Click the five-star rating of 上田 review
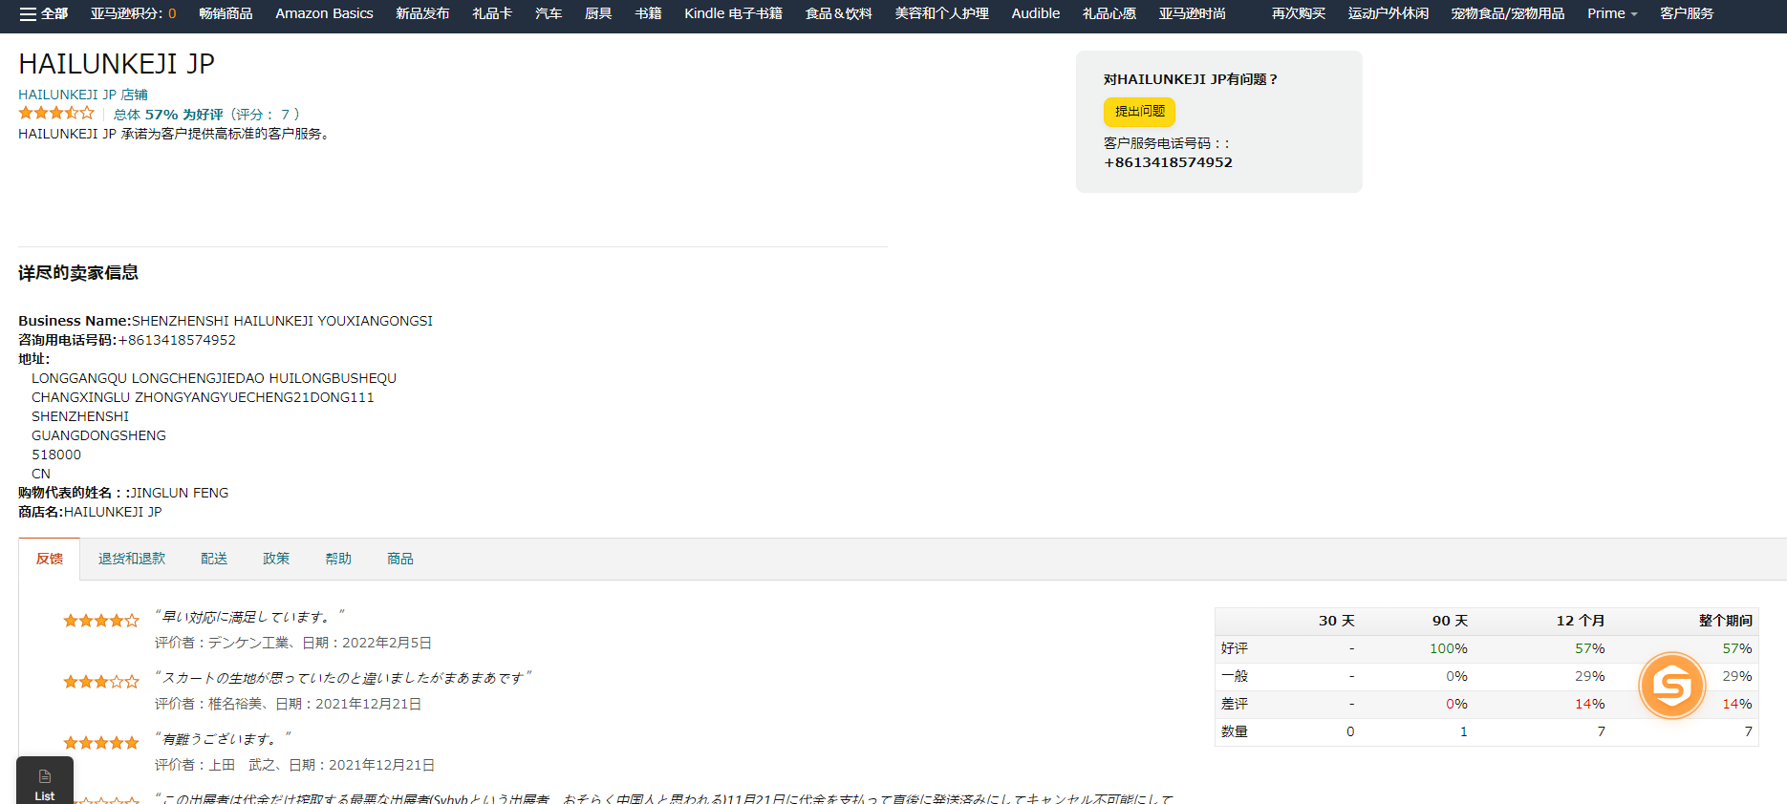The width and height of the screenshot is (1787, 804). tap(101, 743)
